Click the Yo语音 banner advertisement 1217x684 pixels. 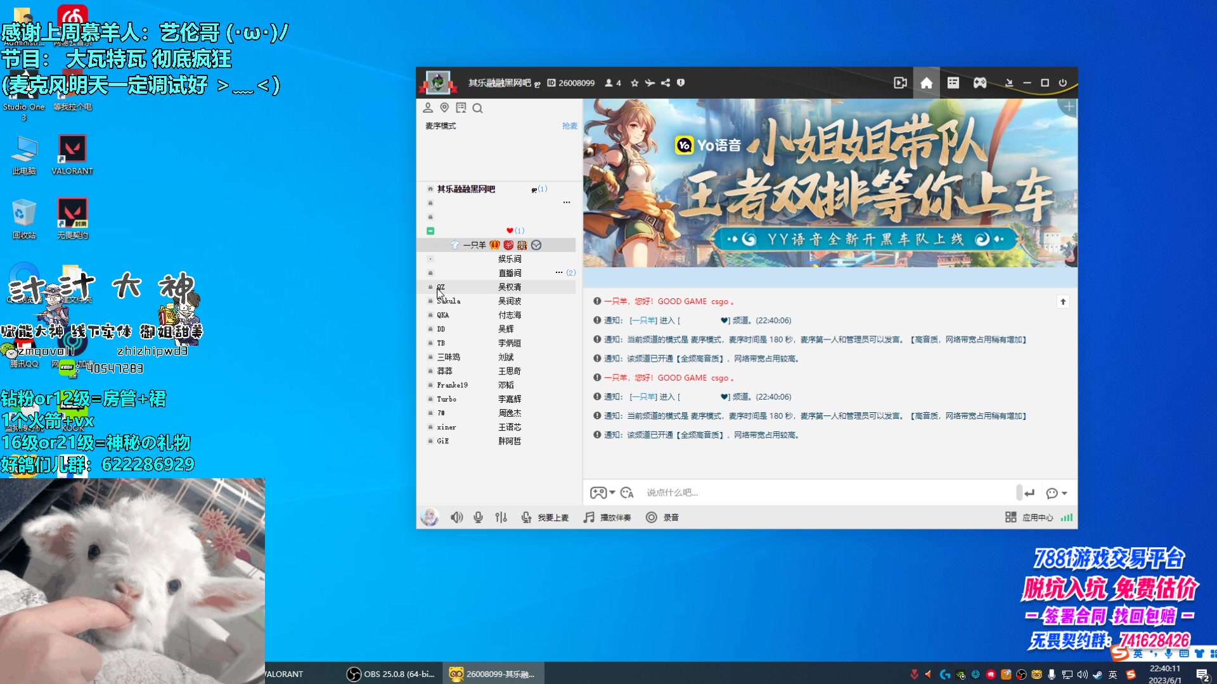[830, 183]
